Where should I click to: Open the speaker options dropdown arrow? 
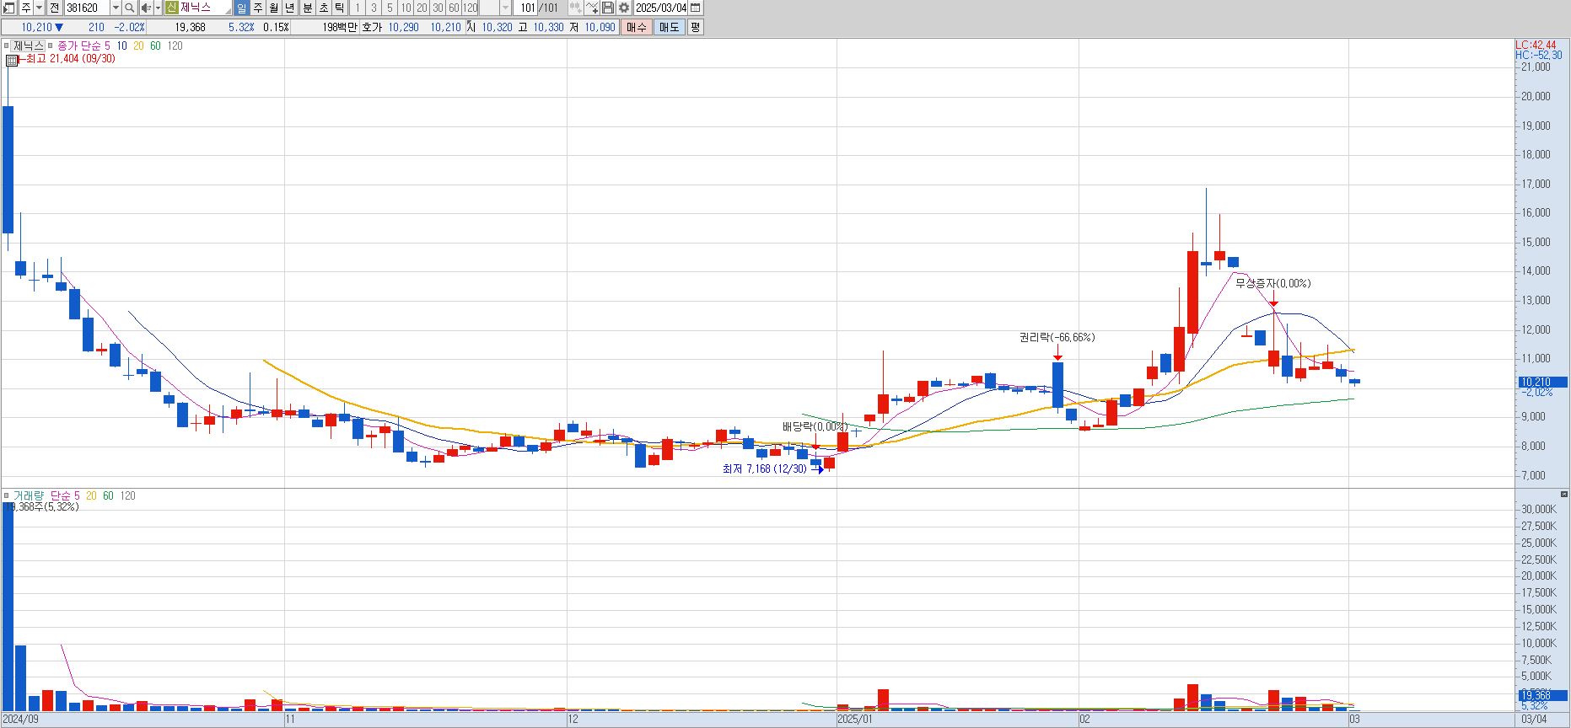point(158,8)
